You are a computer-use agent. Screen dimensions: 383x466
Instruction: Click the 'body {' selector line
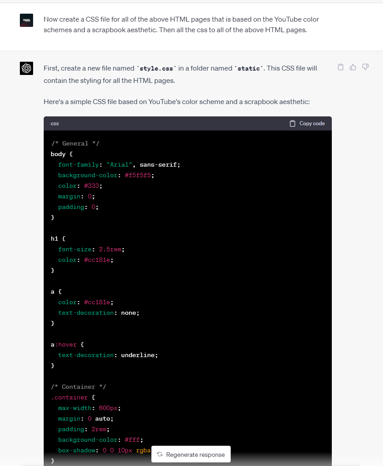point(62,154)
